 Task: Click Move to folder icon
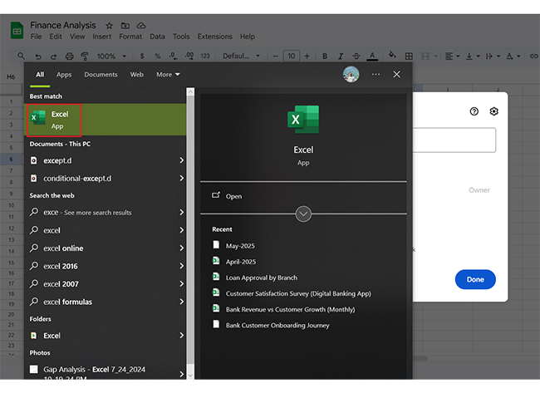[125, 26]
